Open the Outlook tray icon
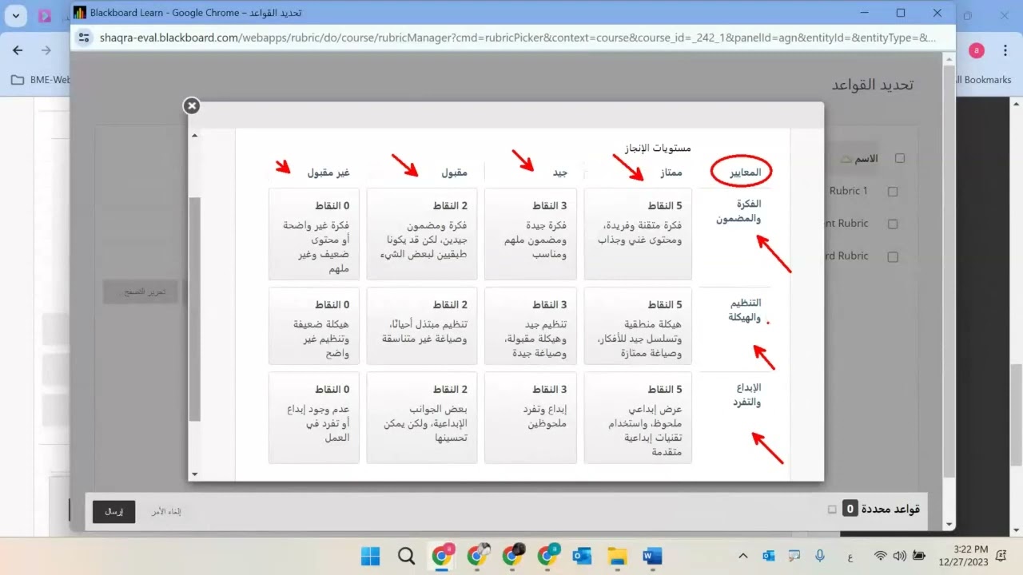The image size is (1023, 575). click(x=769, y=556)
